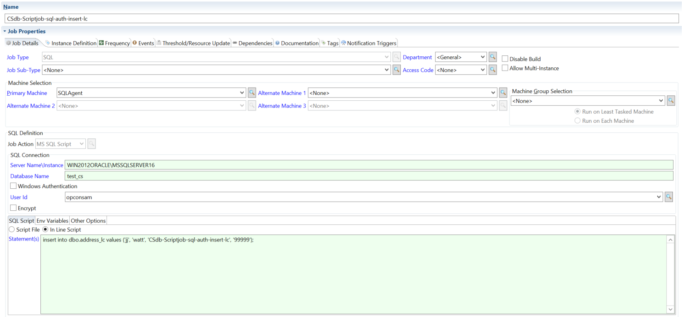Open the Job Action dropdown
The width and height of the screenshot is (682, 317).
tap(82, 144)
